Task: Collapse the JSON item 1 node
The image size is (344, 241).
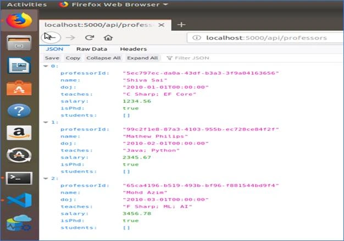Action: point(46,122)
